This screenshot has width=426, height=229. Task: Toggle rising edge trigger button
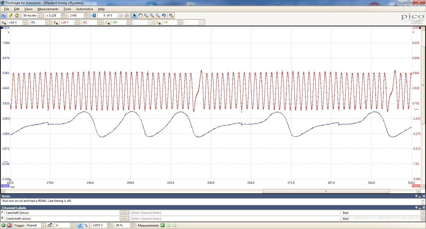(80, 225)
